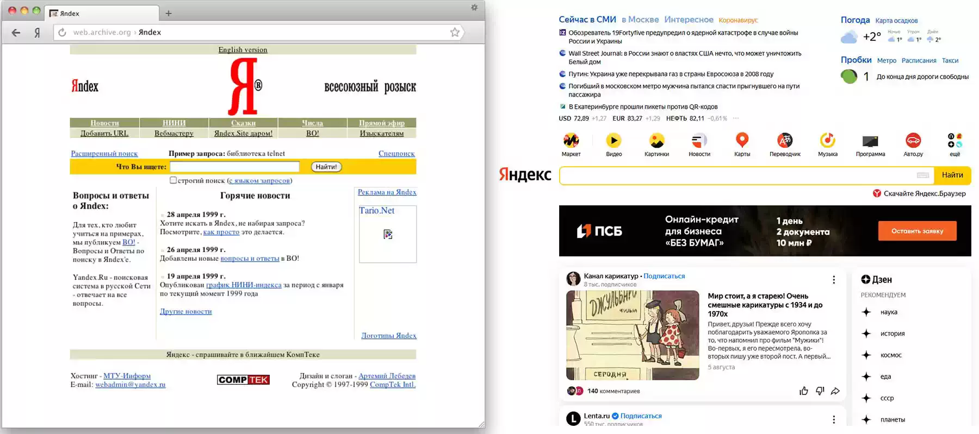979x434 pixels.
Task: Open Прямой эфир in the old navigation bar
Action: pyautogui.click(x=382, y=123)
